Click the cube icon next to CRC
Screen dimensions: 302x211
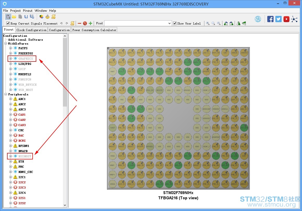[x=15, y=130]
